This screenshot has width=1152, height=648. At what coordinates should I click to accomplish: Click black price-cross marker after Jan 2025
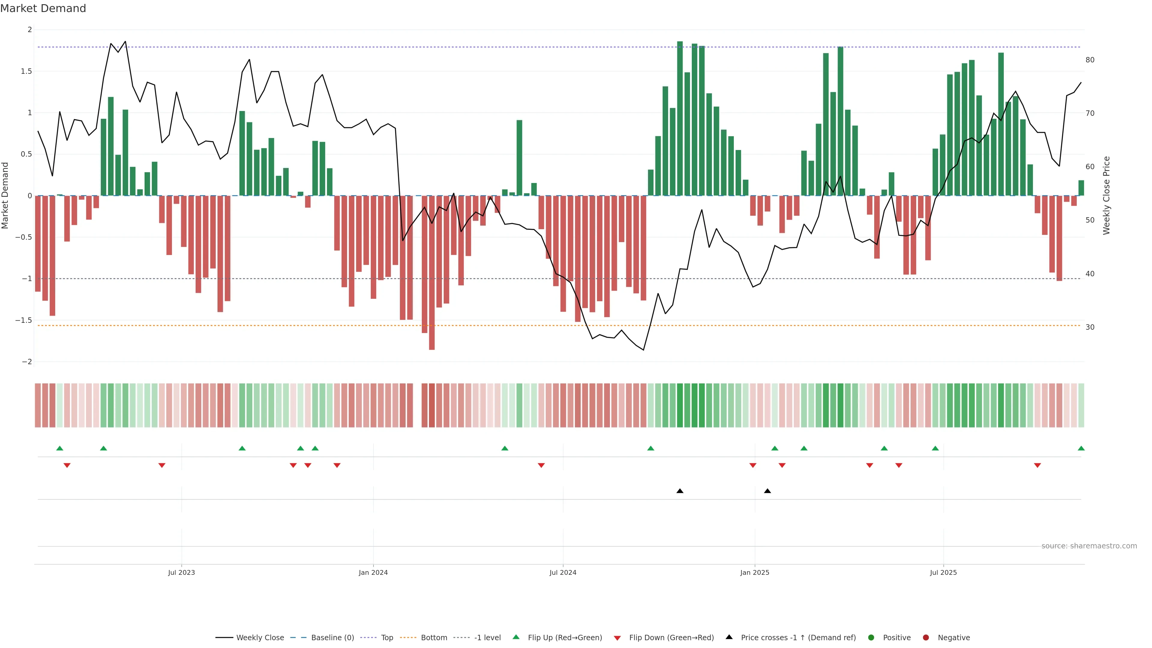[767, 491]
